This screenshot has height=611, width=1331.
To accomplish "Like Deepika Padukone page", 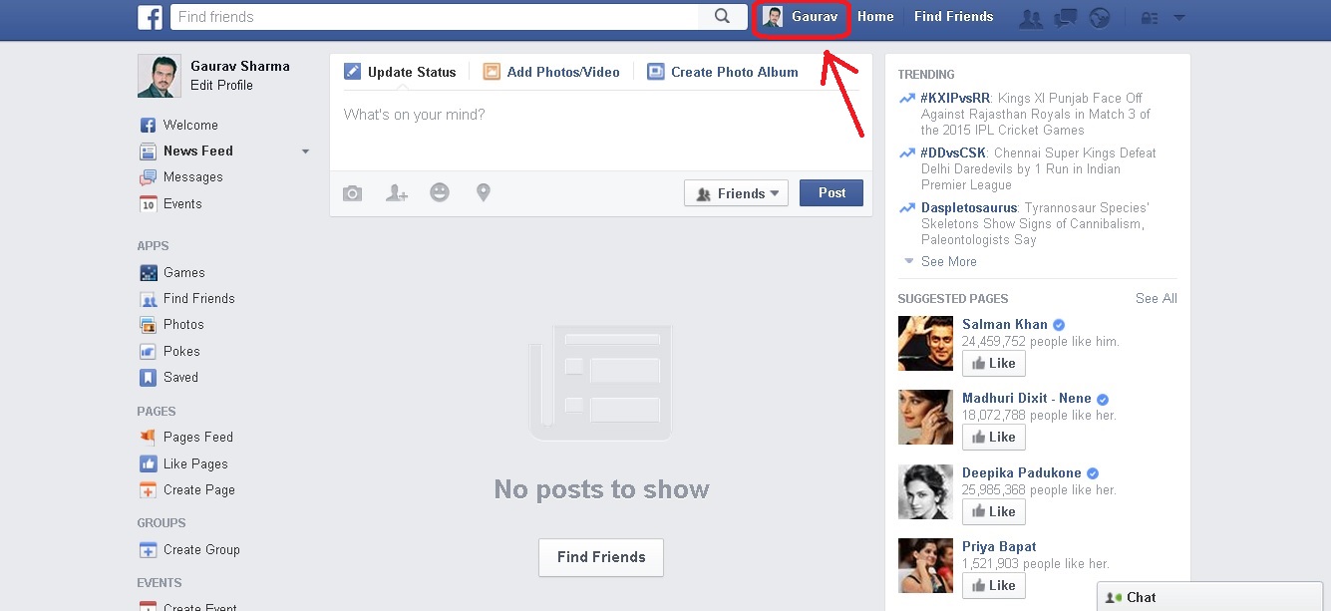I will (993, 512).
